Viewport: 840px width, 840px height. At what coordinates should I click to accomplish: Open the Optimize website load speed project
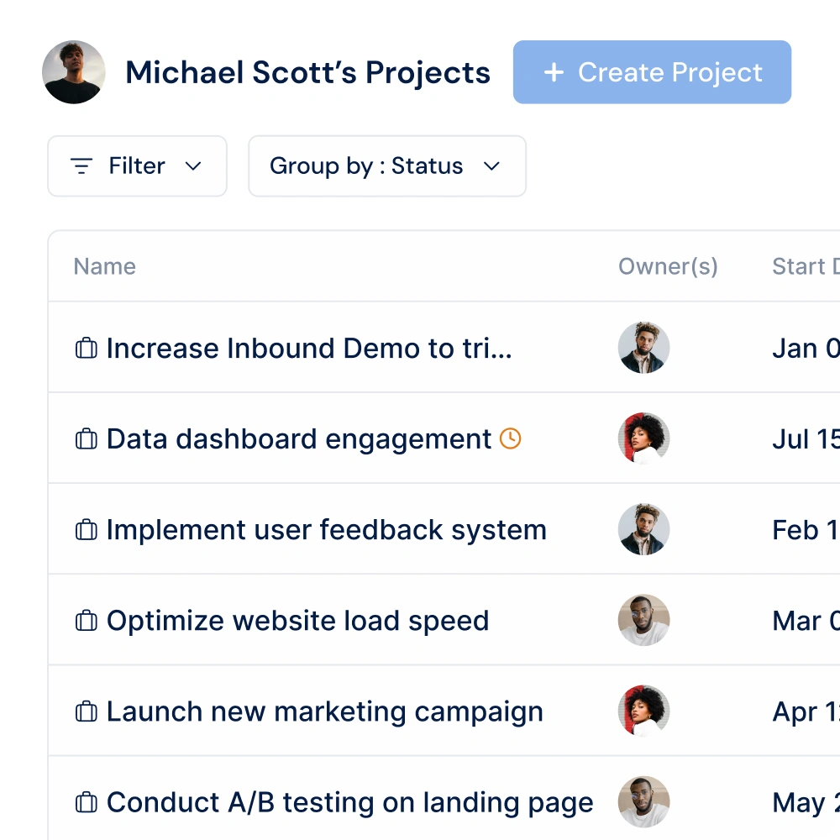[297, 621]
